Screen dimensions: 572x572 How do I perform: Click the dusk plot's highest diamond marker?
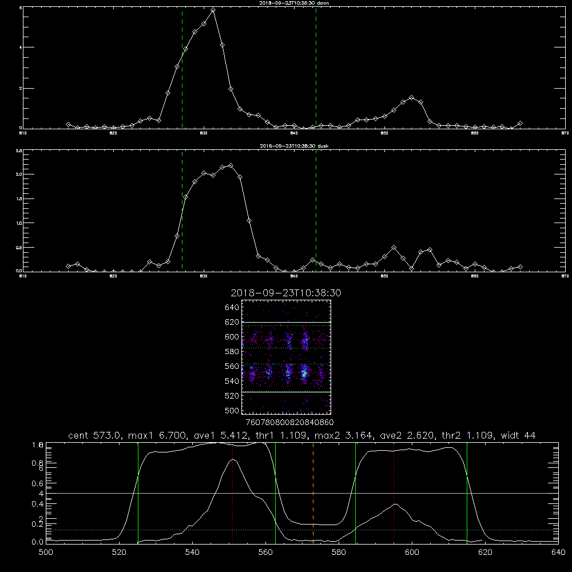pyautogui.click(x=231, y=166)
